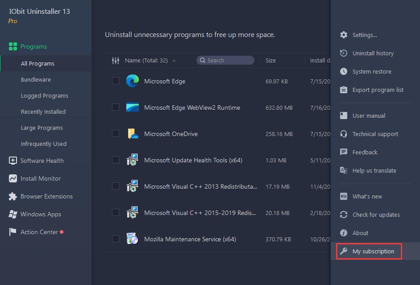Click the My subscription key icon

tap(344, 251)
